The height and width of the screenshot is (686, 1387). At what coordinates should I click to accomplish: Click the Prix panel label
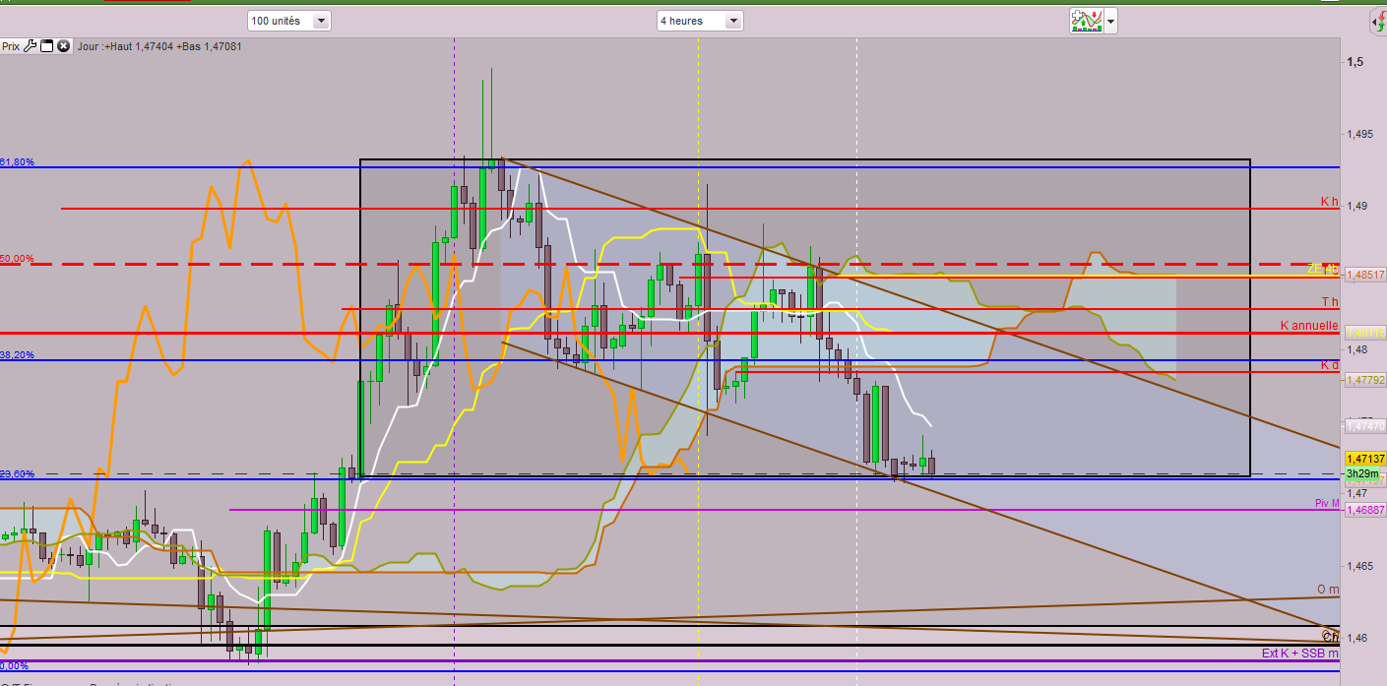pos(11,45)
